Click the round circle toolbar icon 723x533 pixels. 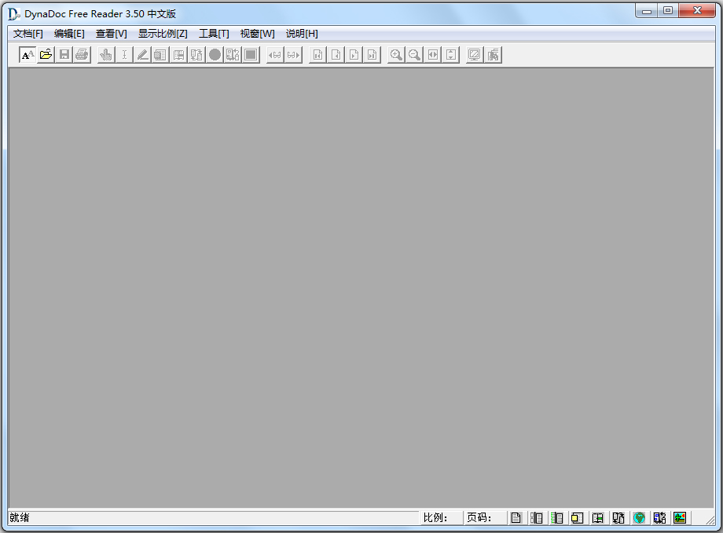pyautogui.click(x=215, y=54)
